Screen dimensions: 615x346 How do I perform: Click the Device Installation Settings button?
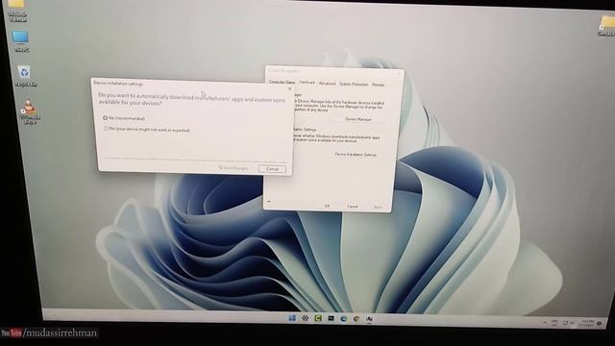click(356, 155)
